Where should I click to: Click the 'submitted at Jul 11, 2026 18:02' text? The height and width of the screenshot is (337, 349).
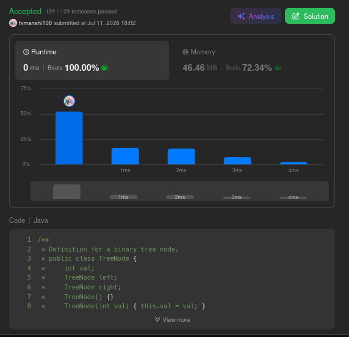(x=95, y=23)
